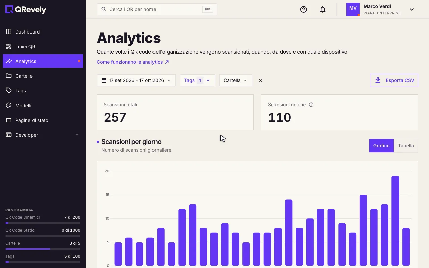Open the notifications bell

pos(323,9)
